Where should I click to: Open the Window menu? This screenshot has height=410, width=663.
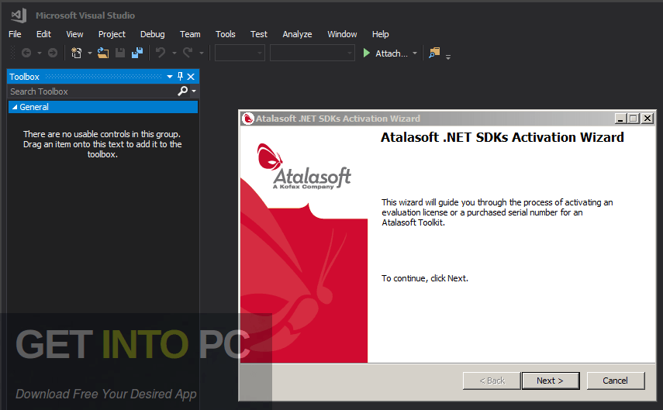pyautogui.click(x=342, y=34)
